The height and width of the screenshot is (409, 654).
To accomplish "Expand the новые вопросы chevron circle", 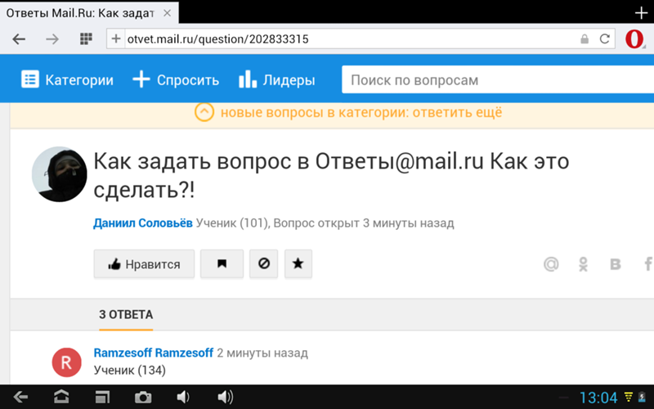I will (x=204, y=112).
